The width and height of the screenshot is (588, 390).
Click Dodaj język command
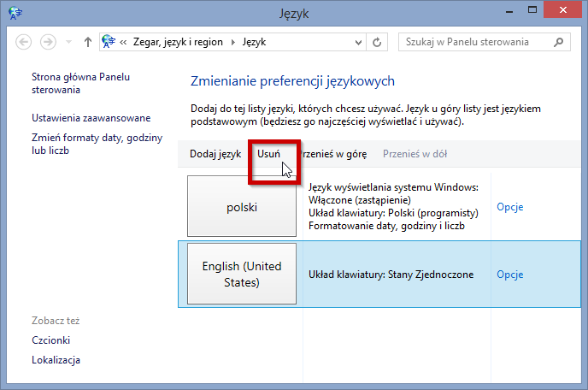(x=215, y=154)
